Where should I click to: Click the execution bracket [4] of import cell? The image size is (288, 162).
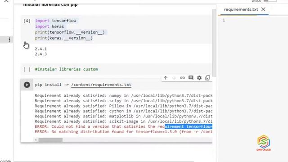27,21
